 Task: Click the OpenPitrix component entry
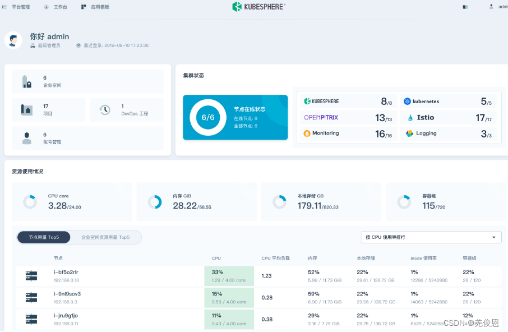tap(320, 117)
